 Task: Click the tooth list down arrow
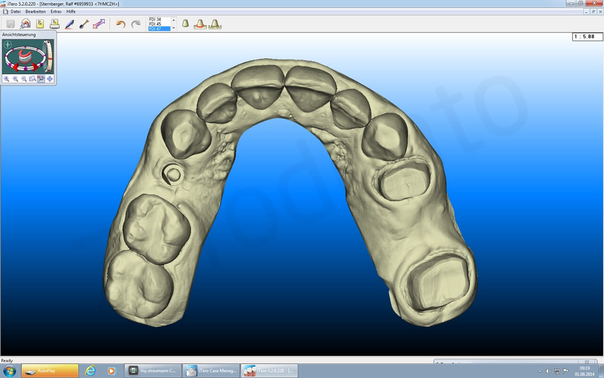pyautogui.click(x=174, y=28)
